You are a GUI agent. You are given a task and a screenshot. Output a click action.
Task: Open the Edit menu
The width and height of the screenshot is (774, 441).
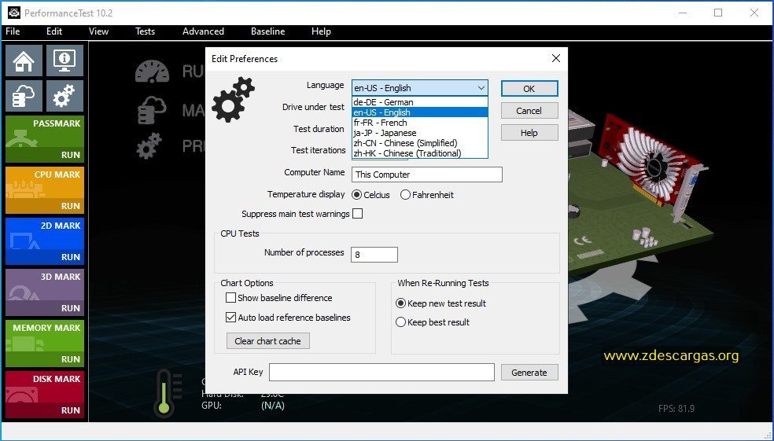pyautogui.click(x=54, y=31)
